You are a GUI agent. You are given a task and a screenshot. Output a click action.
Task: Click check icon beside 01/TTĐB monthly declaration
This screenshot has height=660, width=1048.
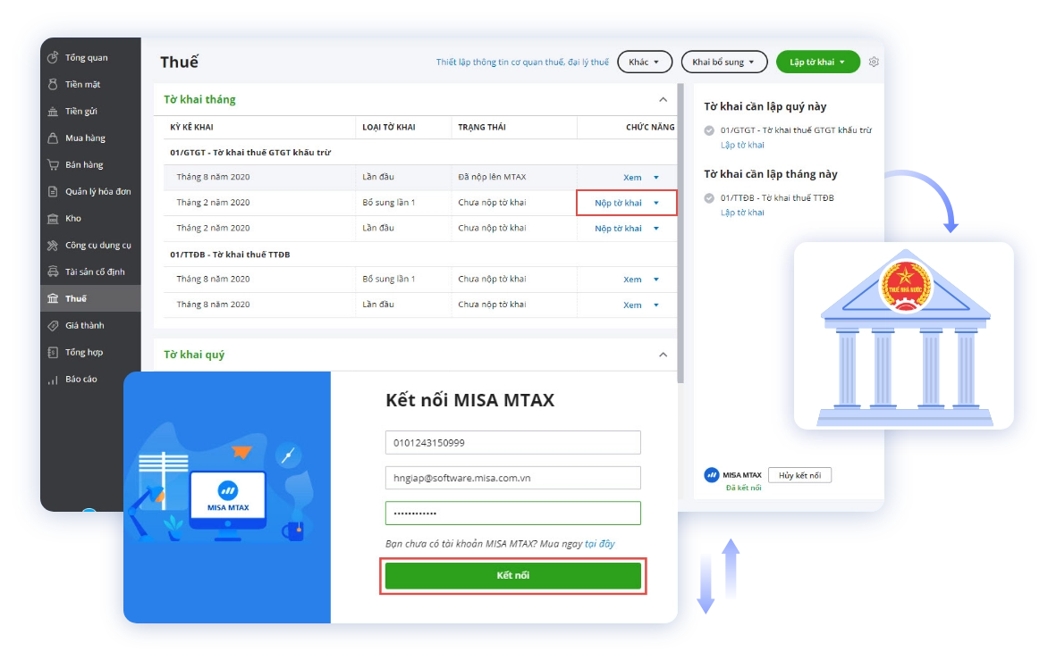click(x=709, y=197)
